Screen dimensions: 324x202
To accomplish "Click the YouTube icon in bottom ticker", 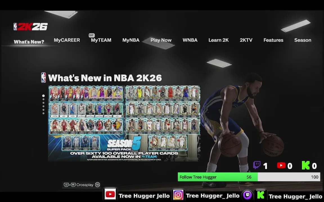I will pos(110,194).
